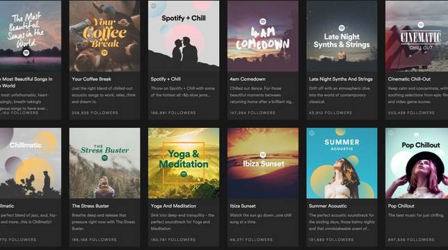
Task: Open the Summer Acoustic title link
Action: [328, 206]
